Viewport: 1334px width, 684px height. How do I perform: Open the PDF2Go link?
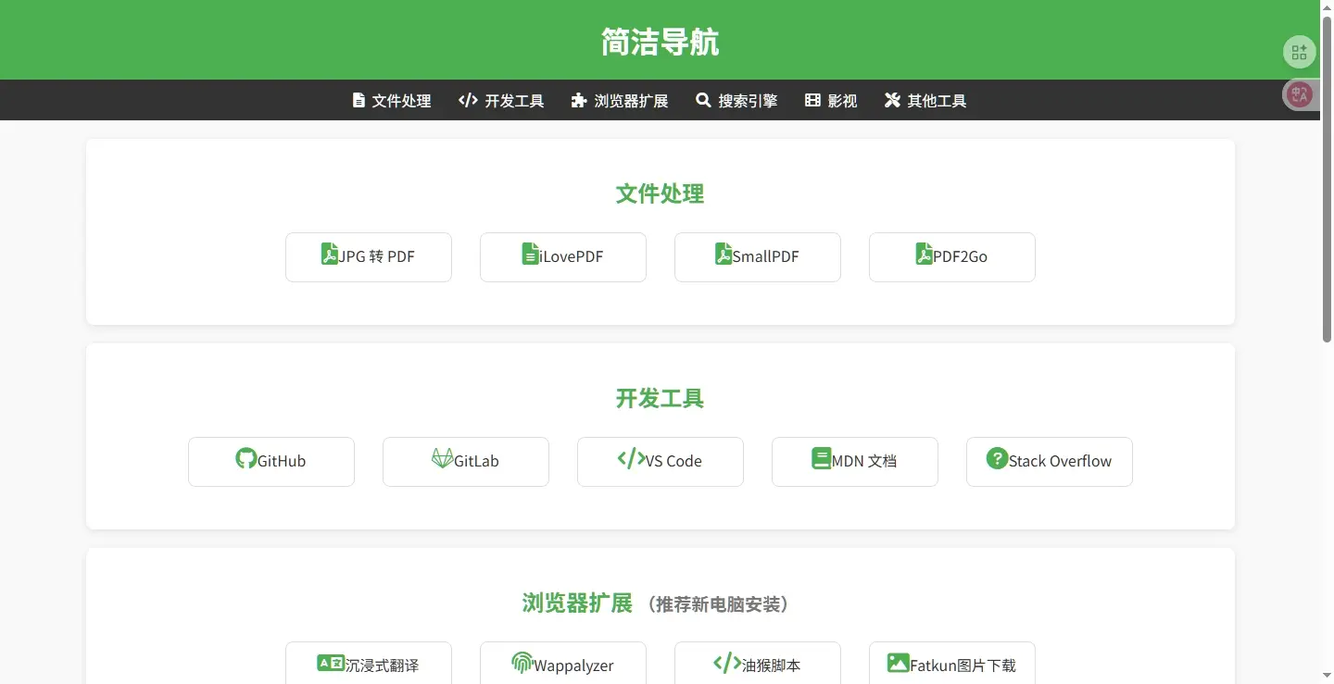[x=952, y=256]
